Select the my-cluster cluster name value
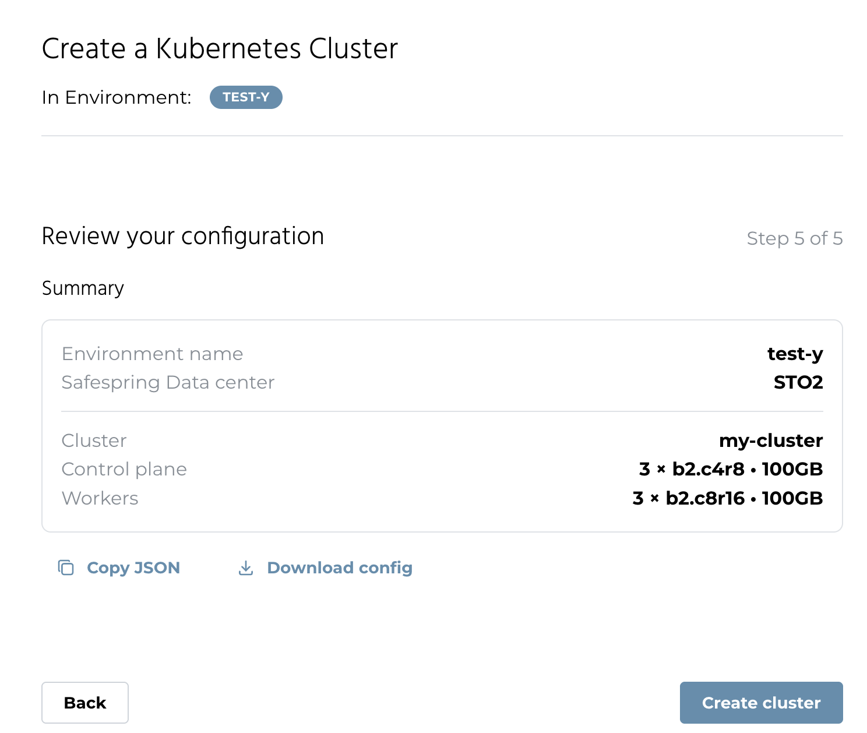Image resolution: width=867 pixels, height=733 pixels. [x=771, y=440]
